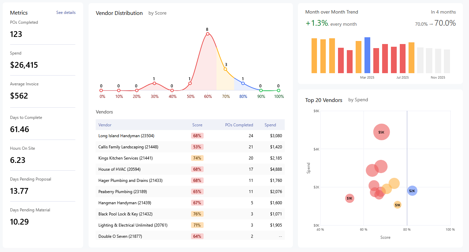
Task: Click the POs Completed column header
Action: tap(239, 125)
